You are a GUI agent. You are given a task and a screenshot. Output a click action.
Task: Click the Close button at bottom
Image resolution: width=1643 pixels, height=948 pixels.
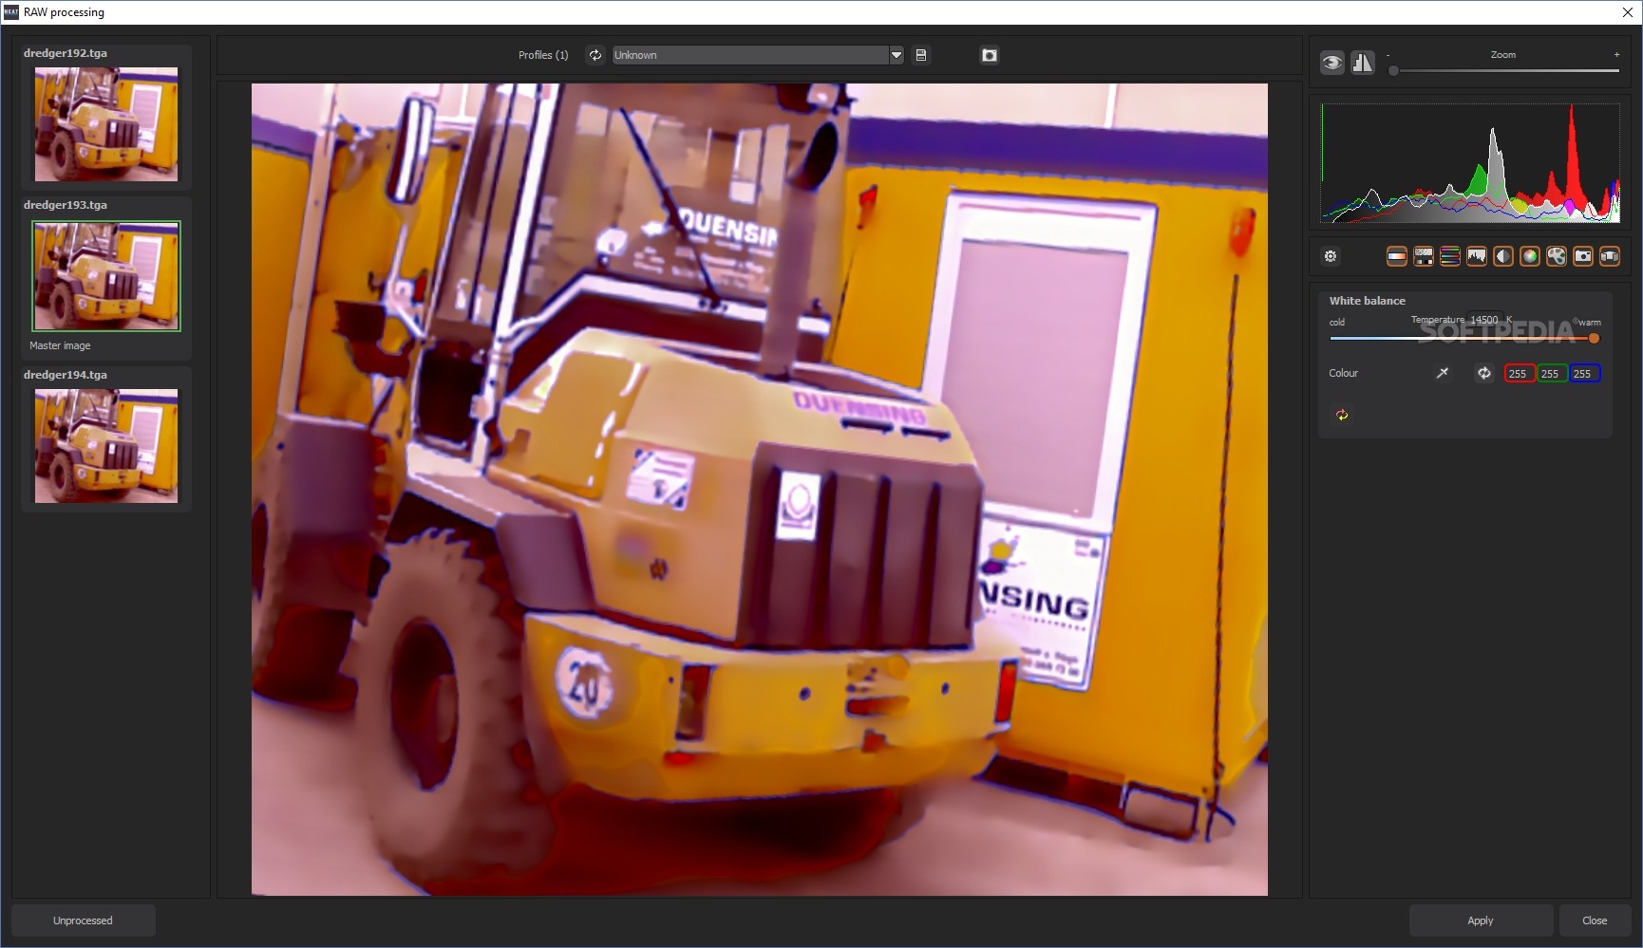[1595, 920]
